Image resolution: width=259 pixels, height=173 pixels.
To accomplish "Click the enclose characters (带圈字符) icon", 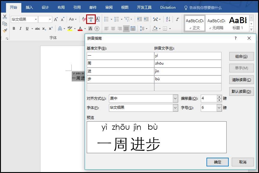I will (96, 29).
